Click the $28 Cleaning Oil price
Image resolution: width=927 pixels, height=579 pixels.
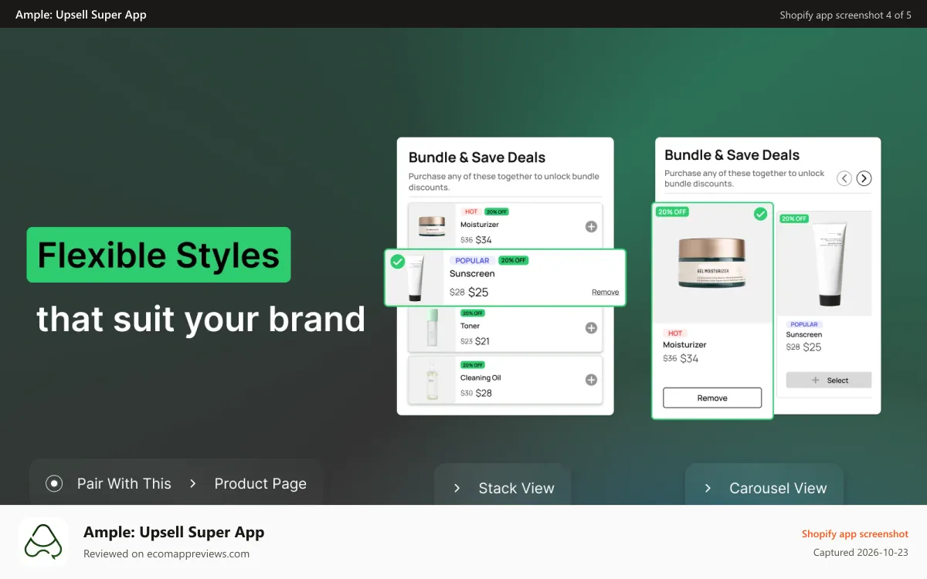tap(484, 393)
